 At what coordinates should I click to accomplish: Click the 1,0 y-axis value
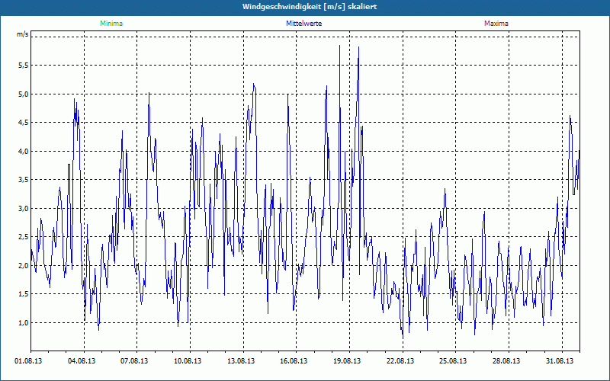pos(24,322)
